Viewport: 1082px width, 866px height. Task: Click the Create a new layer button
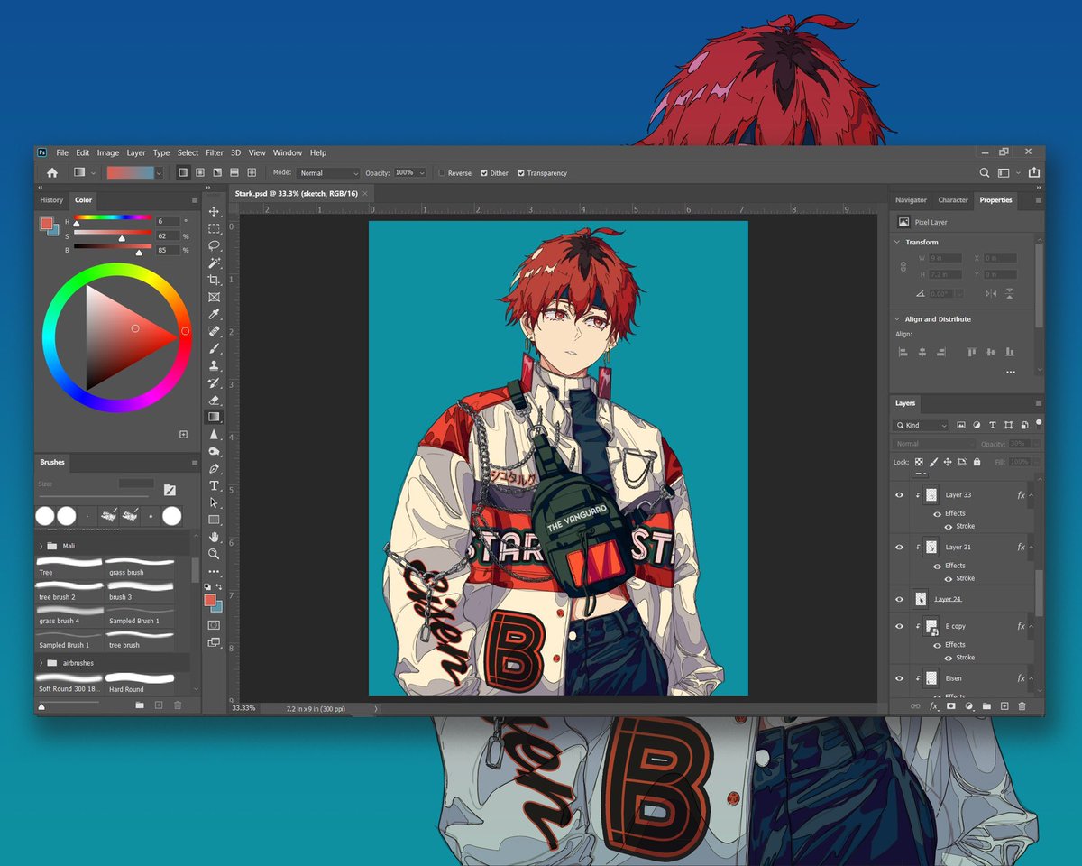pyautogui.click(x=1004, y=705)
